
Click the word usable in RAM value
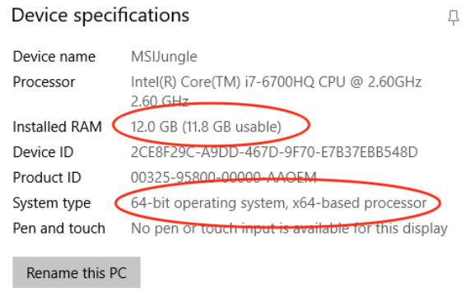click(258, 127)
